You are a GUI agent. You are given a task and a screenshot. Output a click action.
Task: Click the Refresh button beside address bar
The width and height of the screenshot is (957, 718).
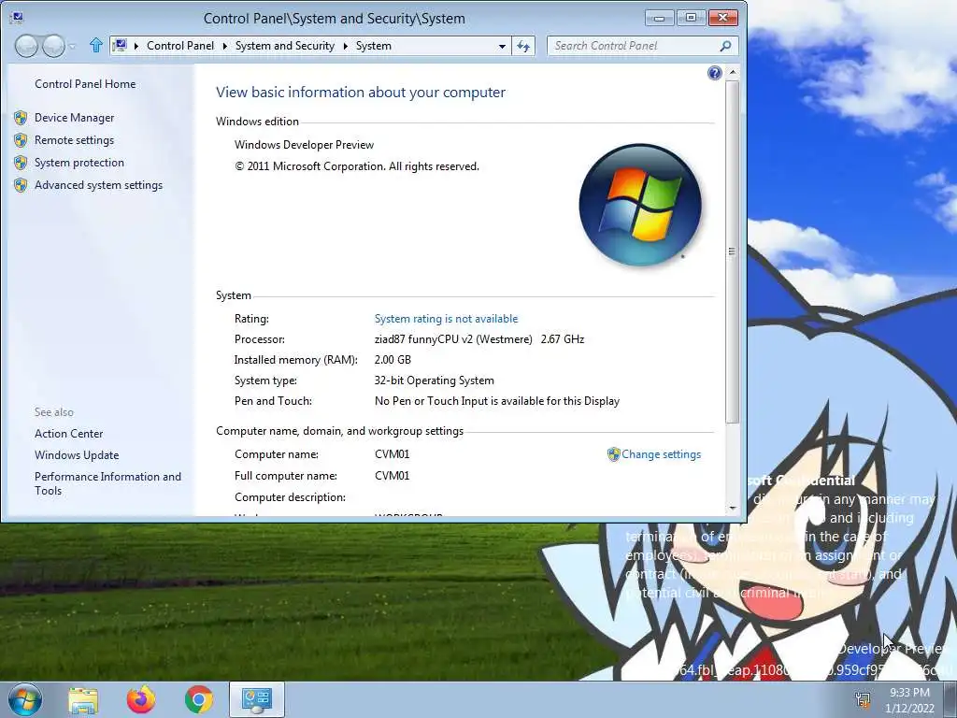(x=523, y=46)
